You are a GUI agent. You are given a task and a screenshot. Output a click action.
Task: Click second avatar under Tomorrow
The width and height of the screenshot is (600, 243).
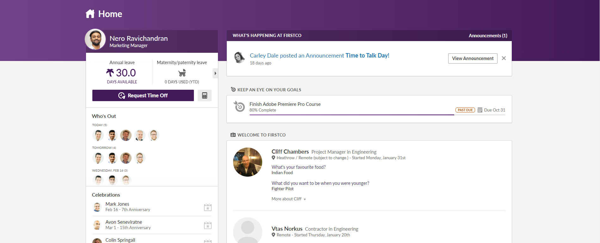pos(112,158)
